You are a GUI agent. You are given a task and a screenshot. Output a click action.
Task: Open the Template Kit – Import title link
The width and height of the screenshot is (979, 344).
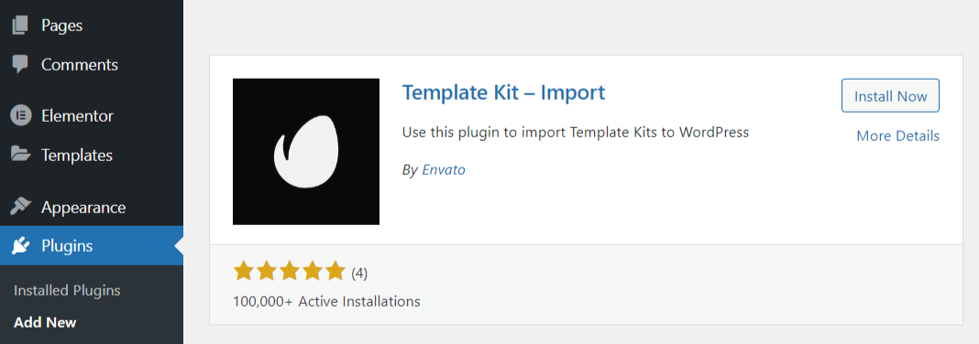pos(504,92)
